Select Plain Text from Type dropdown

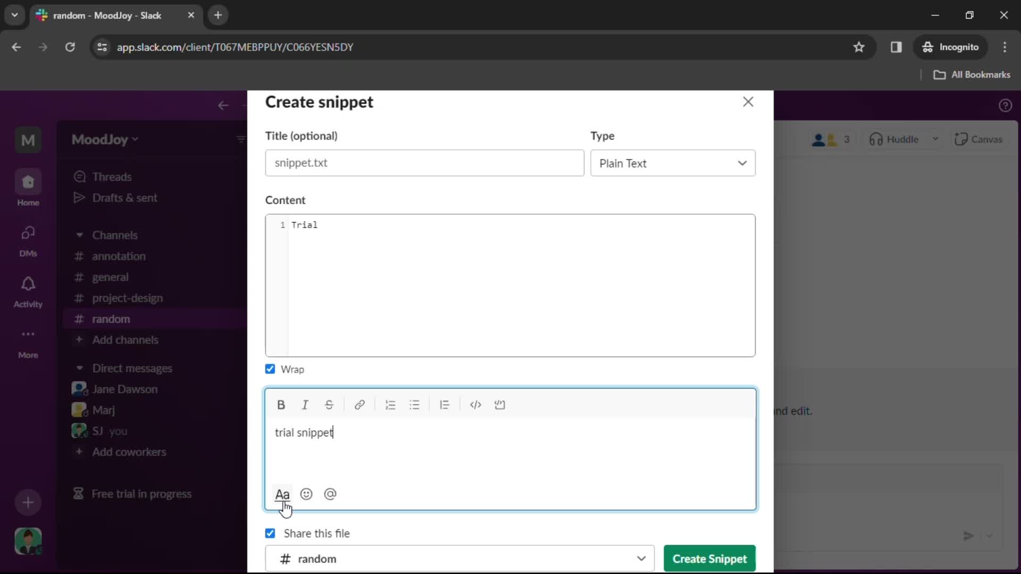coord(673,163)
